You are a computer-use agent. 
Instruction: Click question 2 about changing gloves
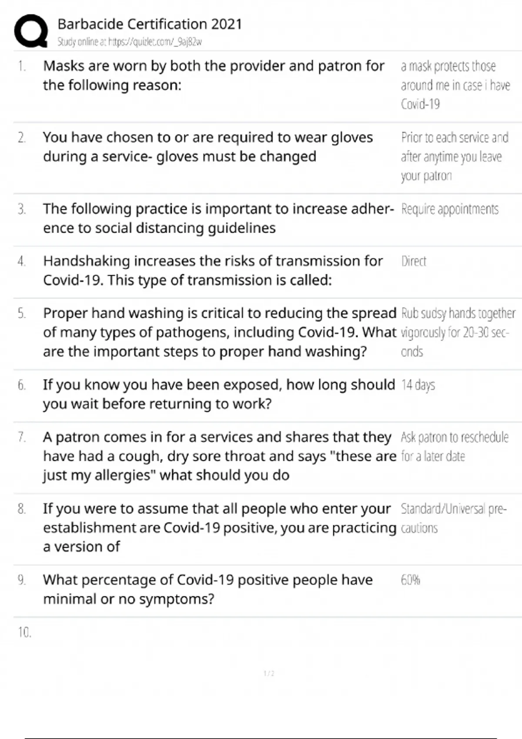tap(208, 147)
